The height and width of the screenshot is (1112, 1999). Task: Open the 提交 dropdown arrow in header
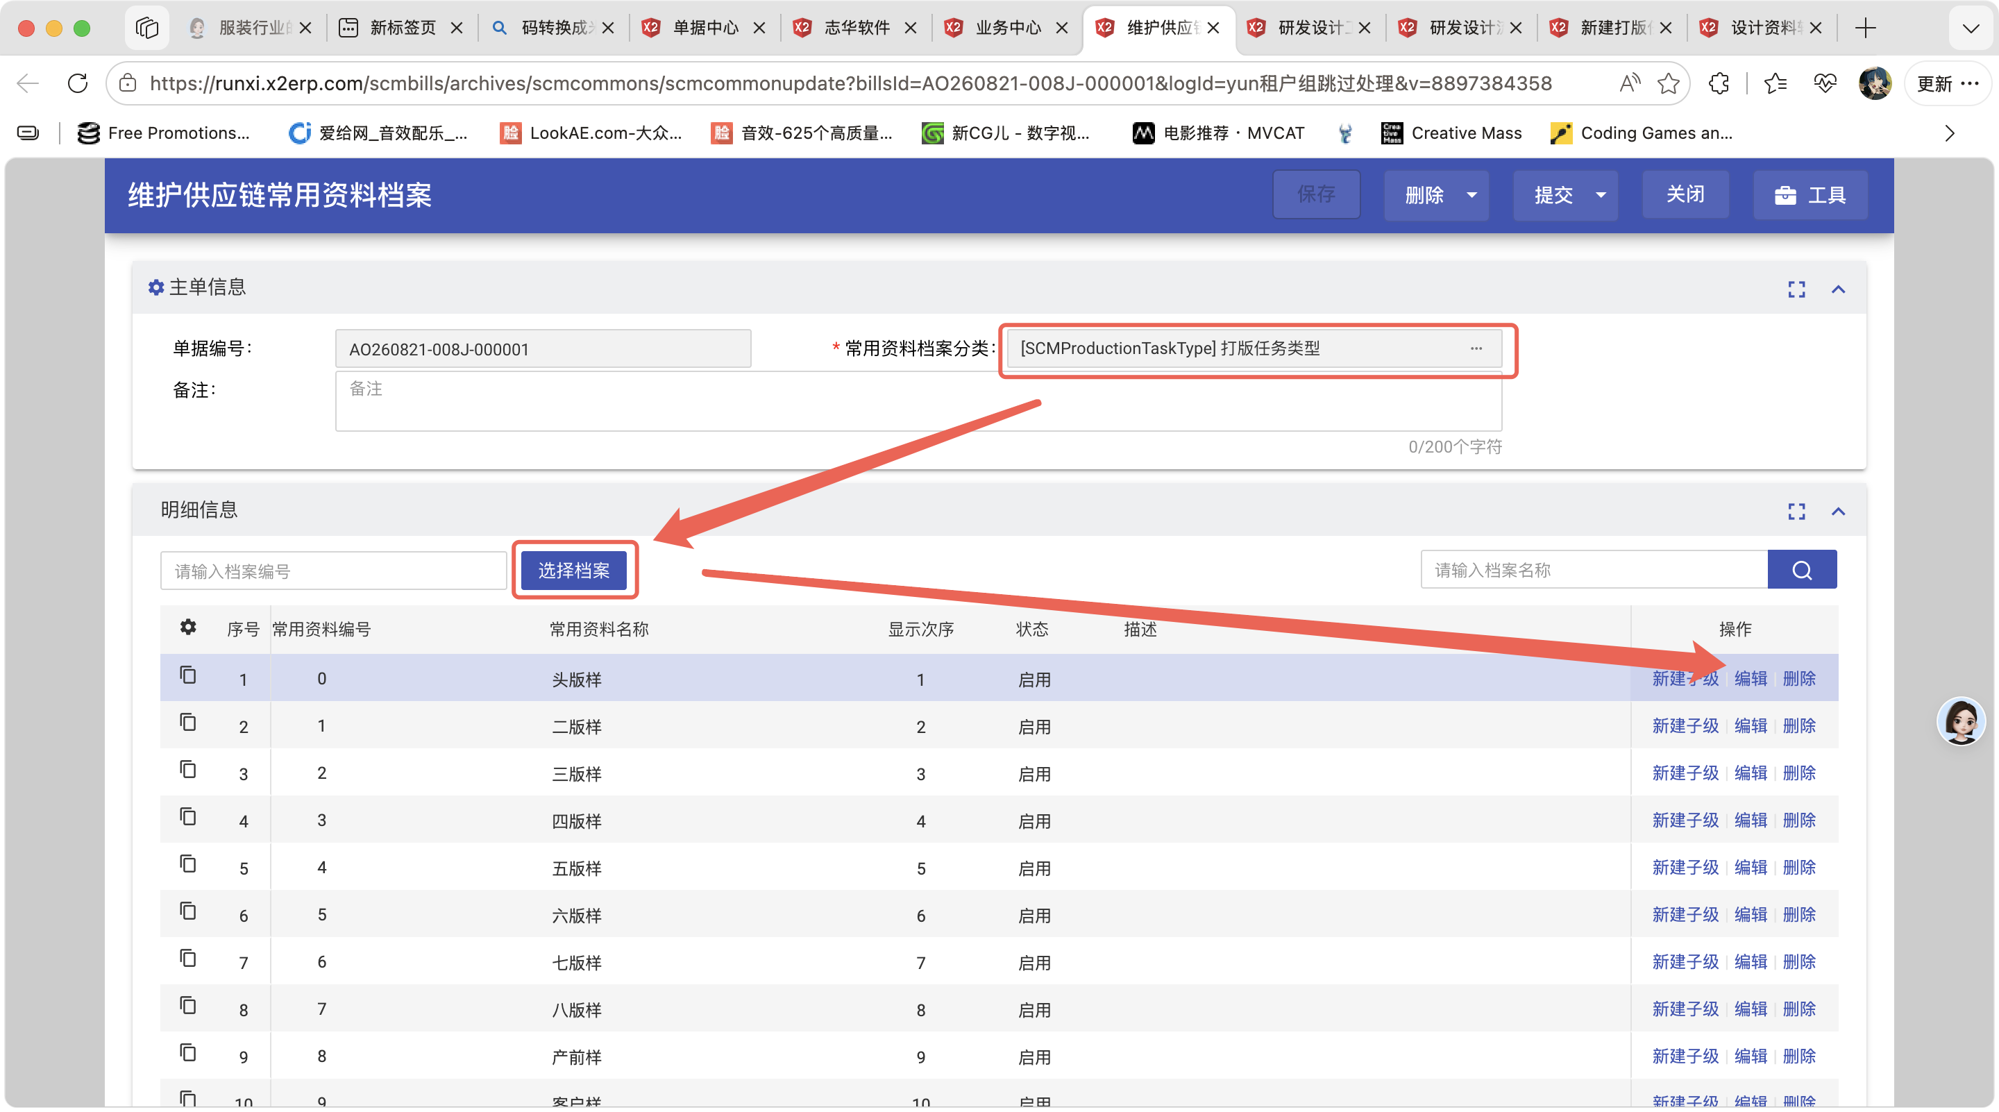pos(1601,195)
